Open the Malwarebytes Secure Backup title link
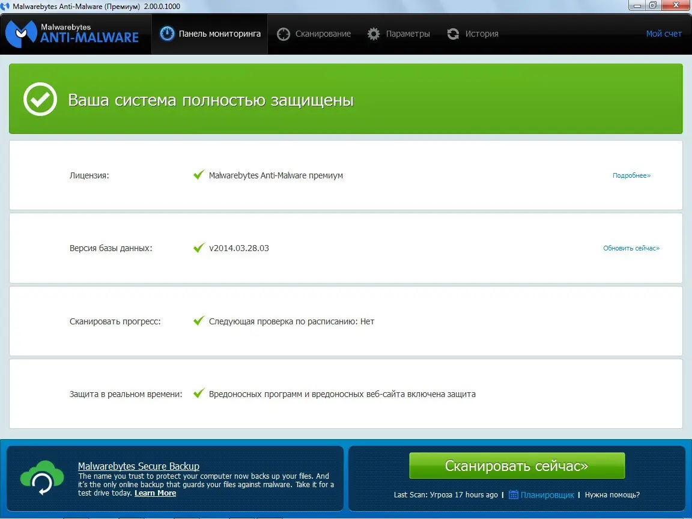This screenshot has height=519, width=692. pyautogui.click(x=139, y=466)
